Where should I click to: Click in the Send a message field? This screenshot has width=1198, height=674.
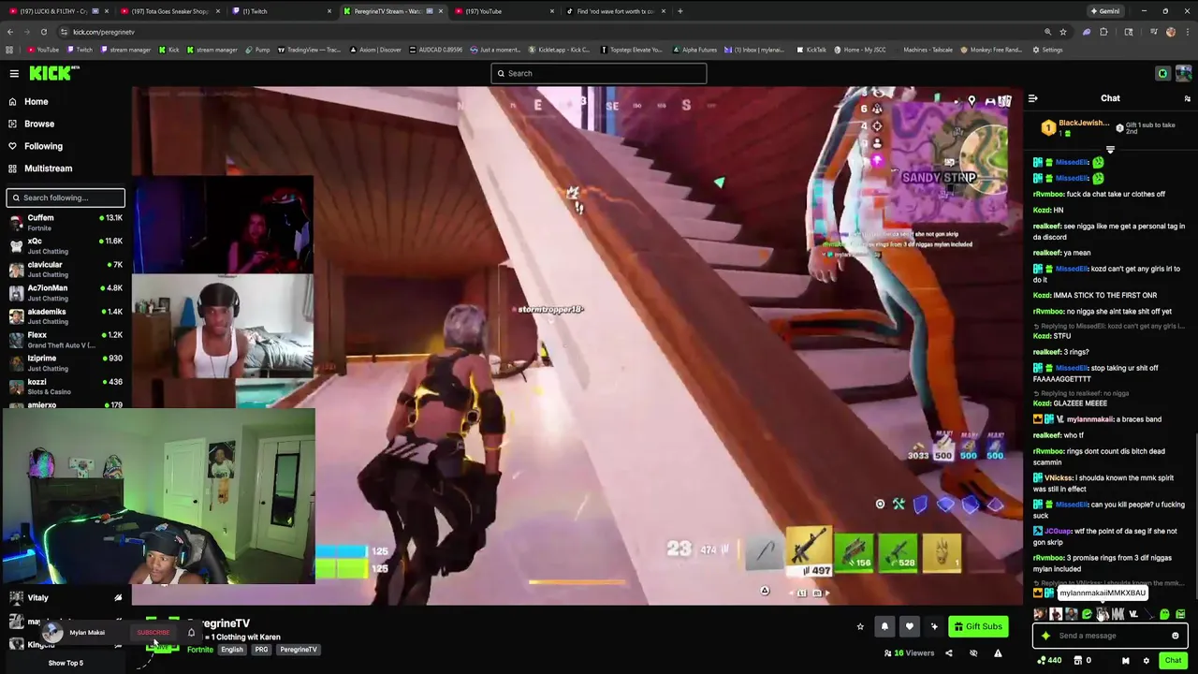coord(1110,636)
